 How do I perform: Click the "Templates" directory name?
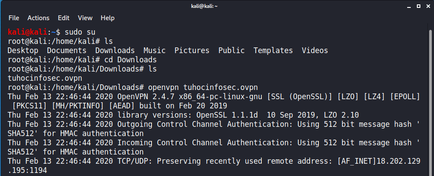click(273, 50)
